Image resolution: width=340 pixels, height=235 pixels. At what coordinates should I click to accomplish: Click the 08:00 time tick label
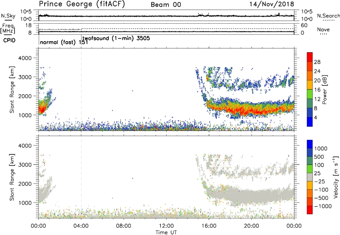[x=124, y=226]
